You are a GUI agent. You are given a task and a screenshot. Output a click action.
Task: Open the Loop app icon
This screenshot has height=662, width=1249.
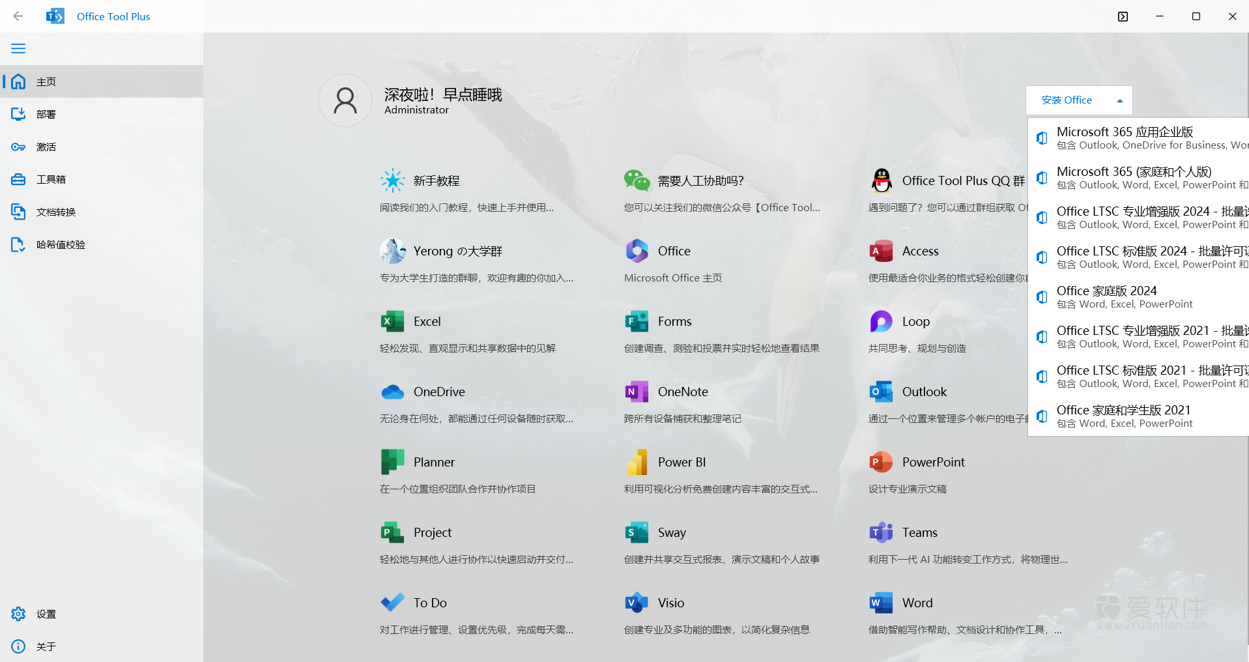(x=882, y=321)
